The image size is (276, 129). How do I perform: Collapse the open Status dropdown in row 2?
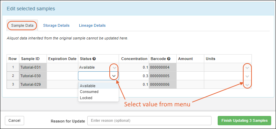tap(114, 76)
